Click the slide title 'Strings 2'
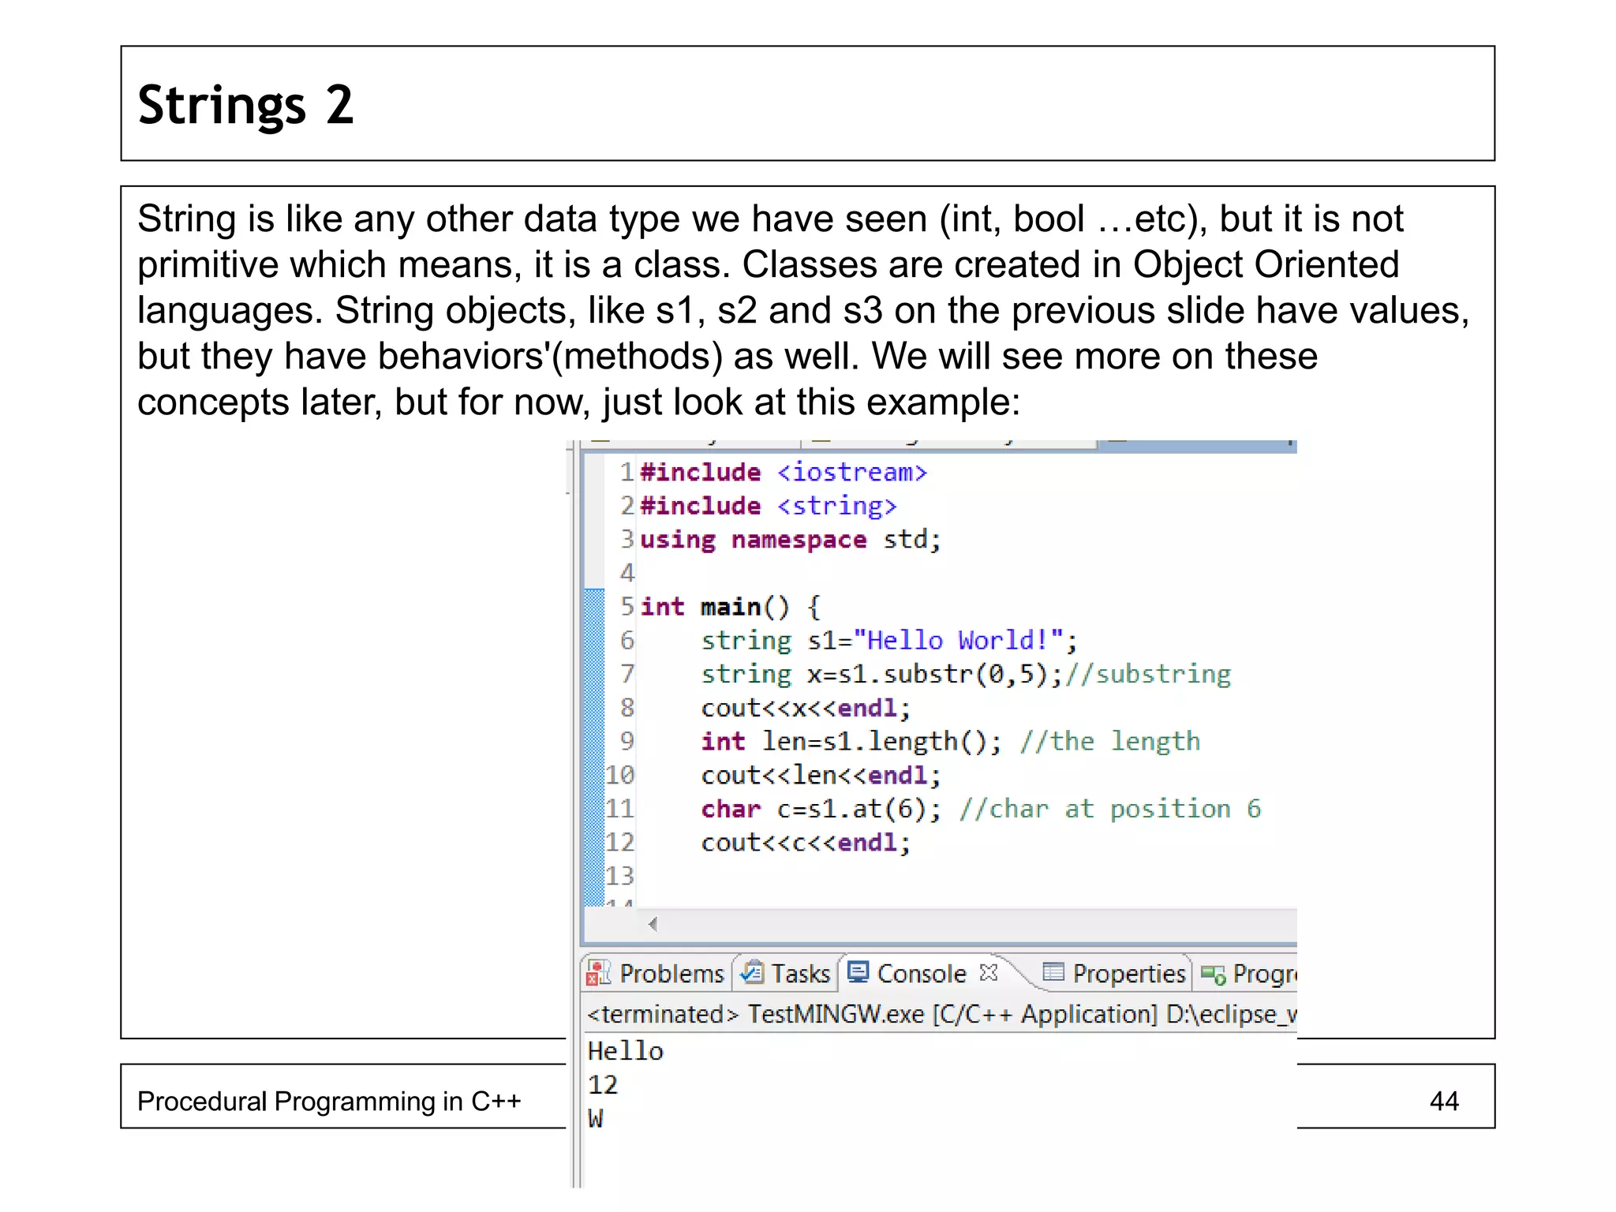This screenshot has height=1212, width=1616. coord(245,106)
